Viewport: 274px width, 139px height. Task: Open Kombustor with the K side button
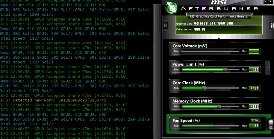pos(165,25)
